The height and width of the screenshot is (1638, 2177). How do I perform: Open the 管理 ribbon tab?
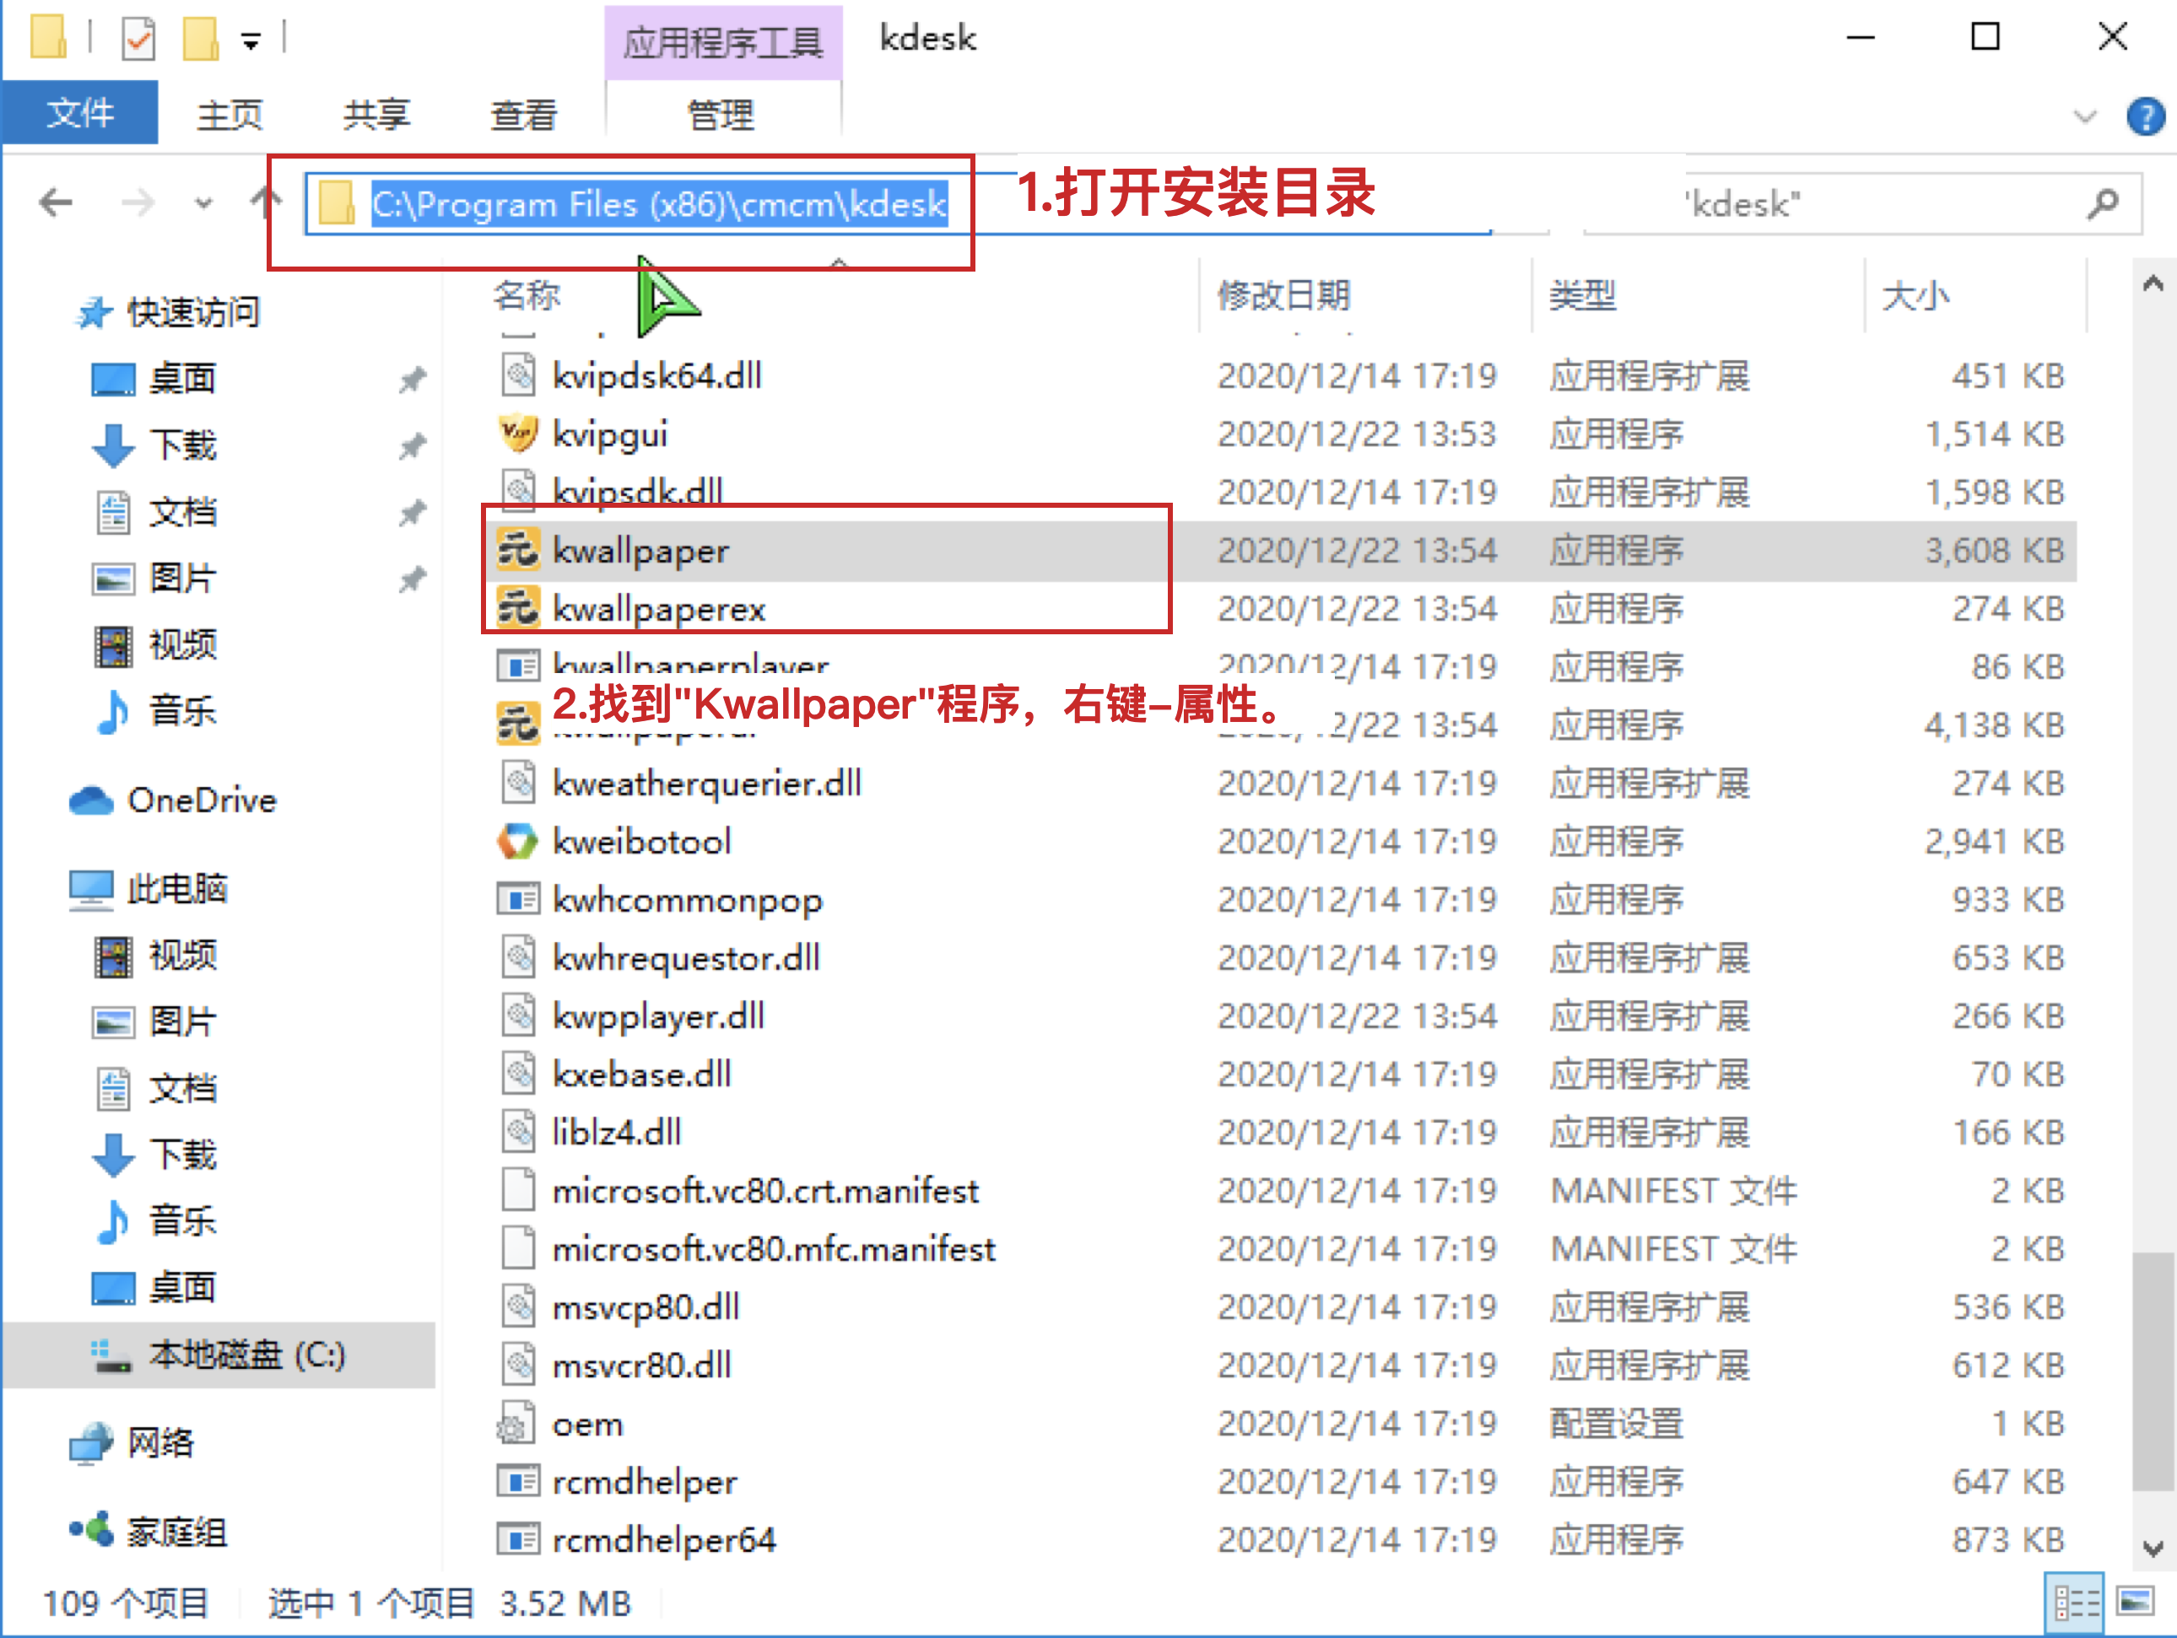point(721,114)
